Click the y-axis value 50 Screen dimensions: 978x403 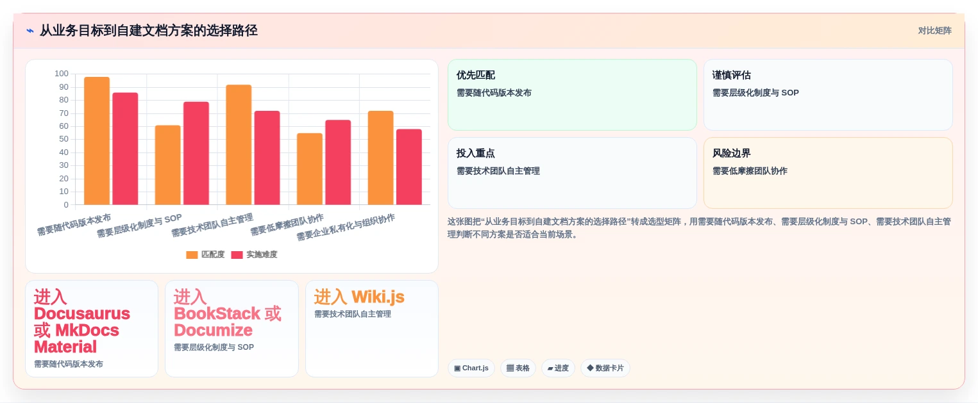tap(63, 139)
